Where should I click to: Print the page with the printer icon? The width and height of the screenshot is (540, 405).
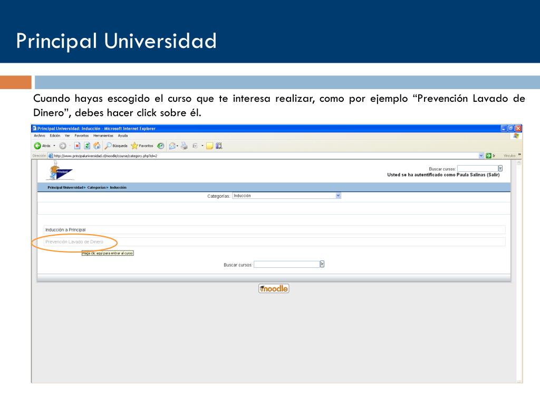click(x=184, y=146)
